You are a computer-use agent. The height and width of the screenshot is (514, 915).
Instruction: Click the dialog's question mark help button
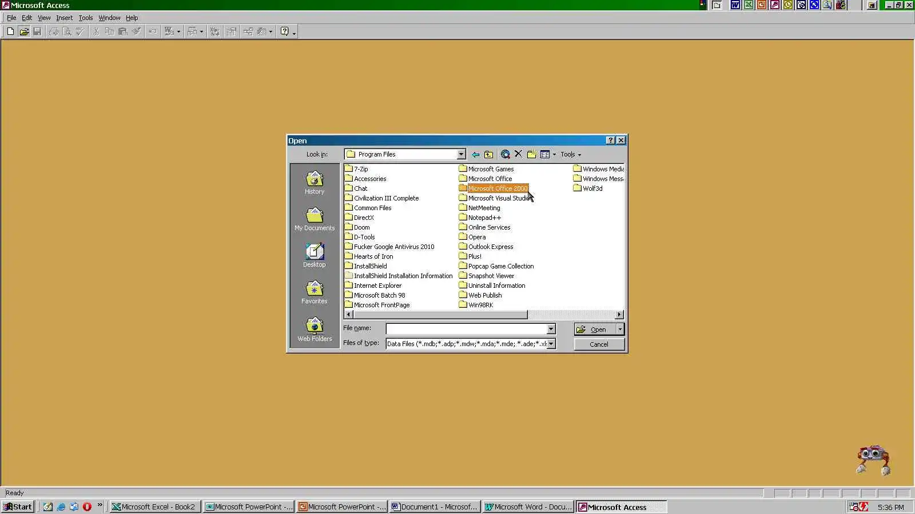610,140
